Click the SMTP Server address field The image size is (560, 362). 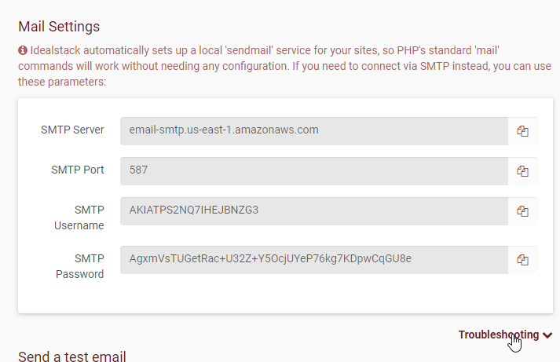point(314,131)
